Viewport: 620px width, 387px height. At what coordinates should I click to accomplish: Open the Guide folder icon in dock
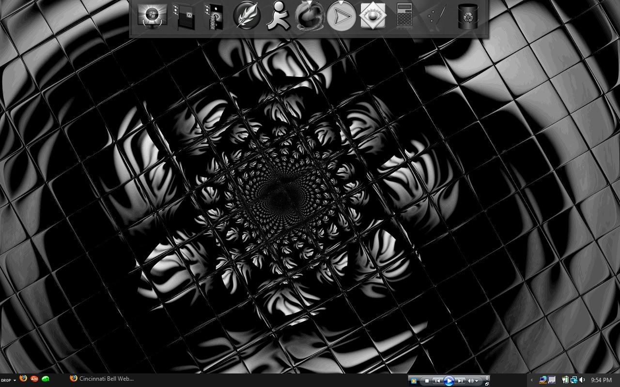tap(214, 17)
